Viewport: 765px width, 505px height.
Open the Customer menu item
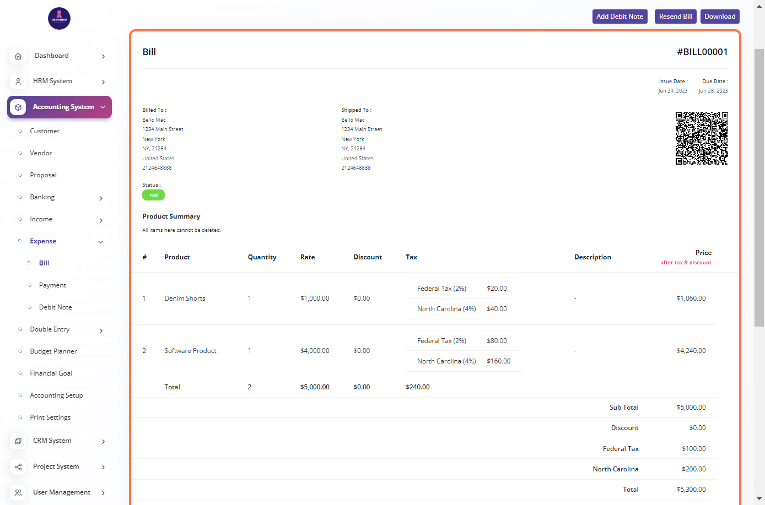(x=45, y=131)
